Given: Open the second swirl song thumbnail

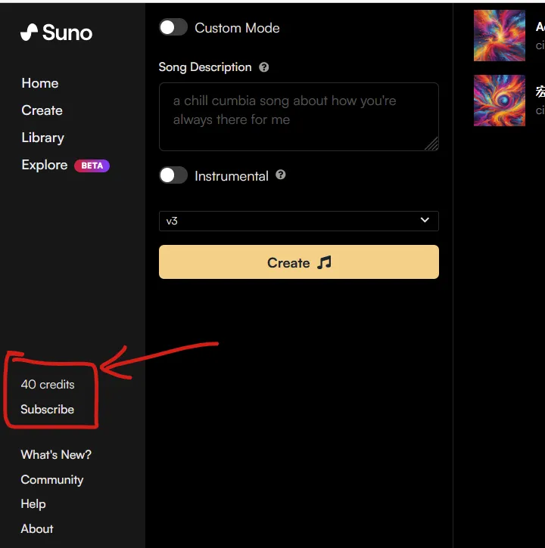Looking at the screenshot, I should pos(499,101).
